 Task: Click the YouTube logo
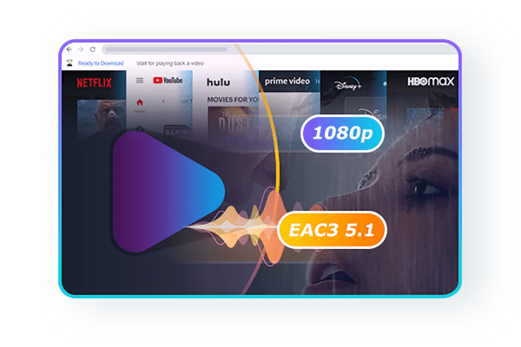(168, 81)
